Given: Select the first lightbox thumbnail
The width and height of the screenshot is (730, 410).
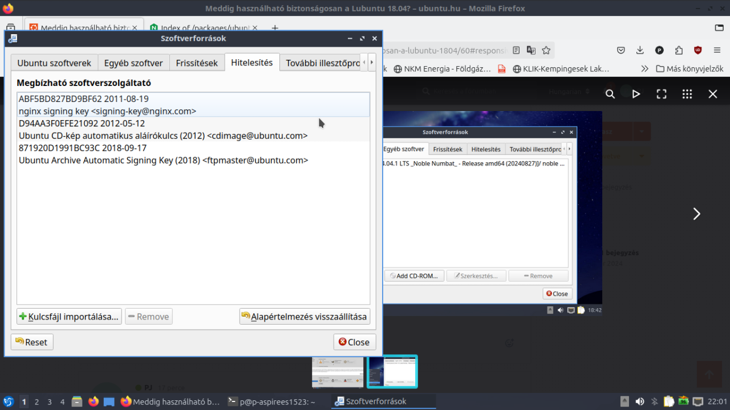Looking at the screenshot, I should coord(338,372).
